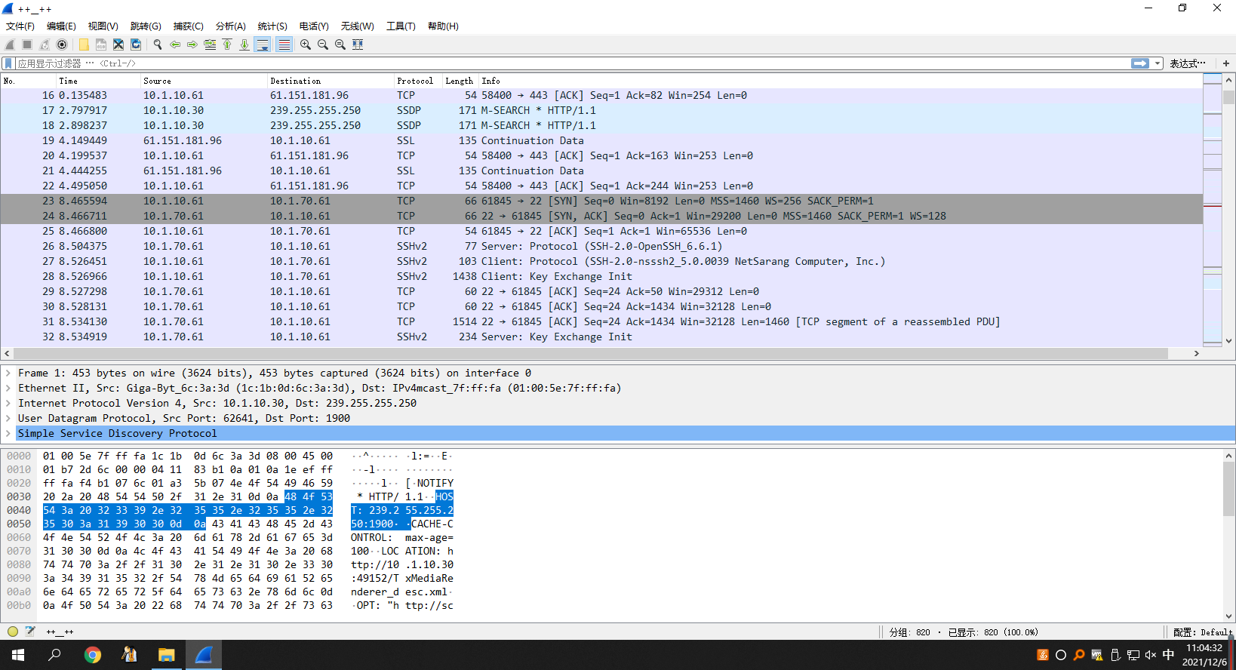
Task: Open capture options gear icon
Action: [62, 45]
